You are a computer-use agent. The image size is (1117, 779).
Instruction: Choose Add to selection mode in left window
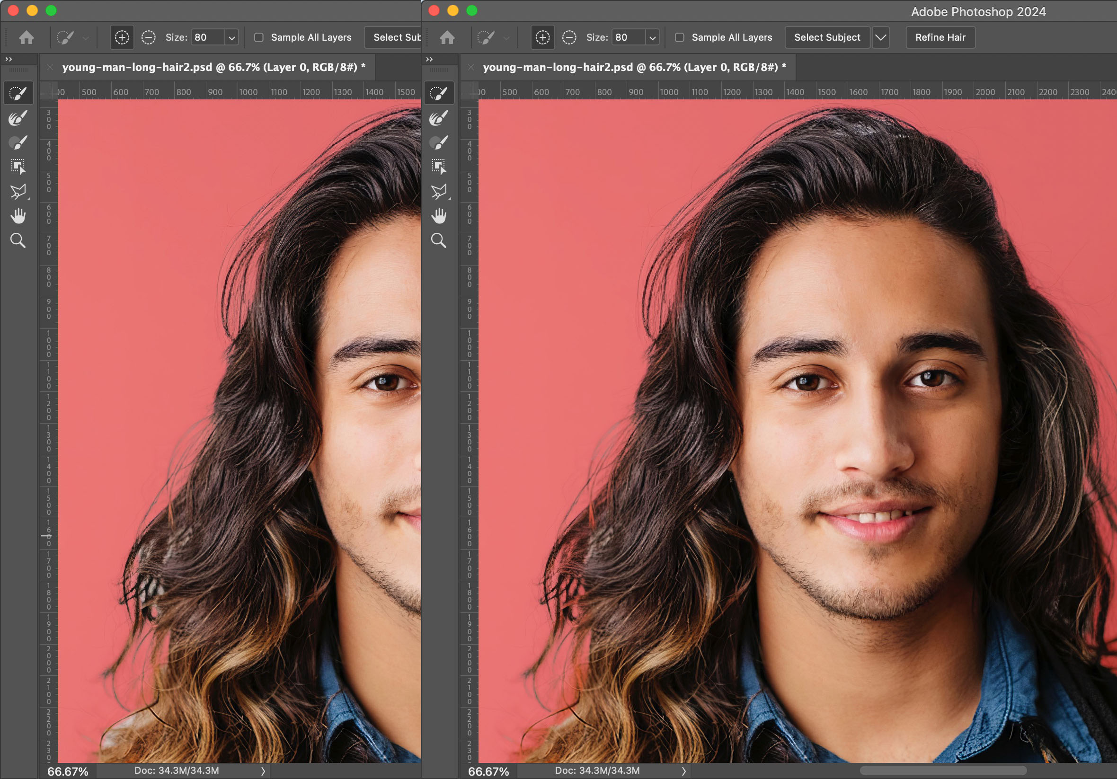pyautogui.click(x=122, y=37)
